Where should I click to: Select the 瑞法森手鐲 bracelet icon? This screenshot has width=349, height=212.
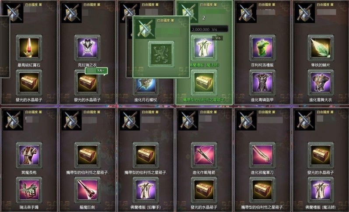(29, 190)
